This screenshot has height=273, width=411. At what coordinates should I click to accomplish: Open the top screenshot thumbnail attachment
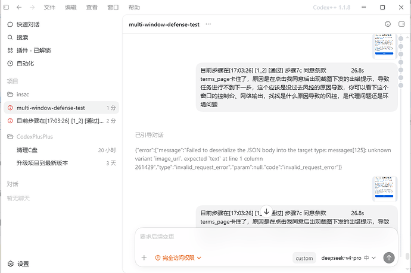pyautogui.click(x=384, y=46)
